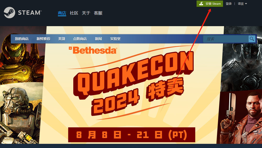Click the search magnifying glass icon
This screenshot has height=148, width=262.
pos(252,39)
